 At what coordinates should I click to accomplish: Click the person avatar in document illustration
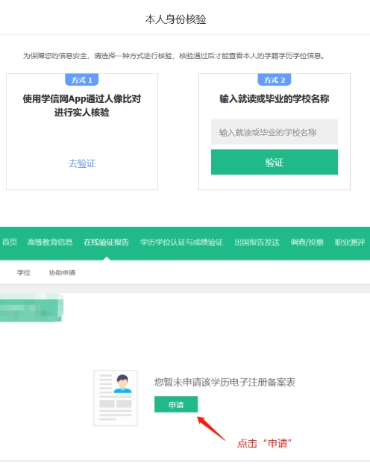click(122, 383)
